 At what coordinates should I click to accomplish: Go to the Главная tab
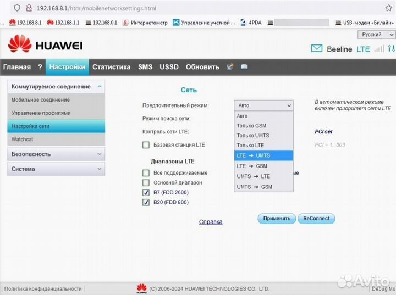click(x=17, y=67)
